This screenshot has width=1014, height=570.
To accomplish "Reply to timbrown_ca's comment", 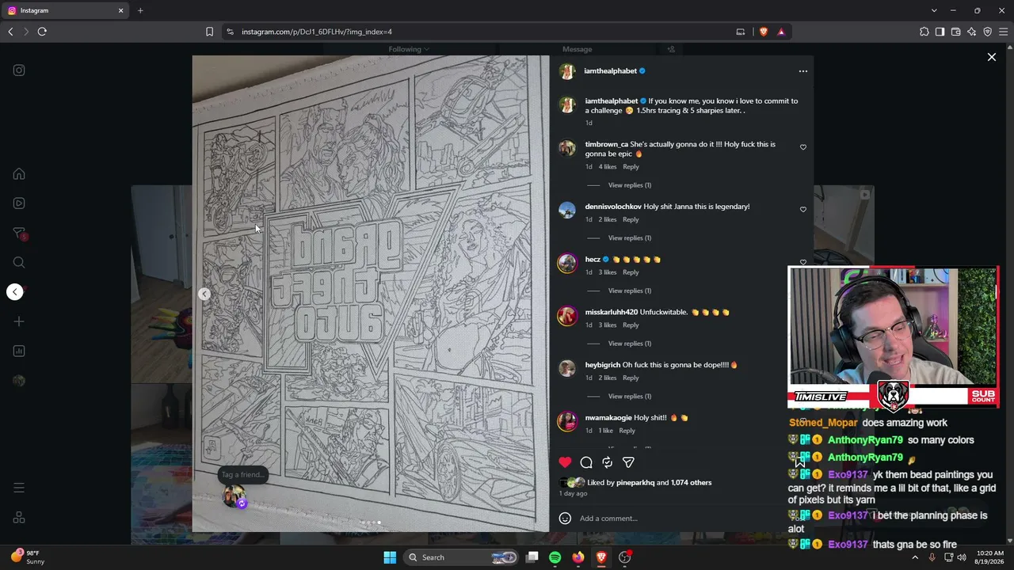I will (631, 167).
